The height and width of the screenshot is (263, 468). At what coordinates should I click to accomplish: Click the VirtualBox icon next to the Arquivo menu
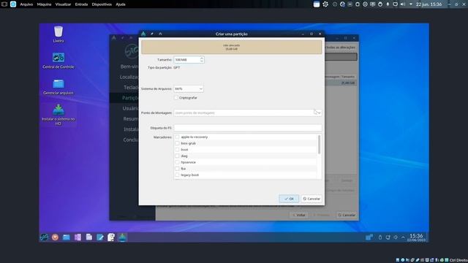[13, 4]
